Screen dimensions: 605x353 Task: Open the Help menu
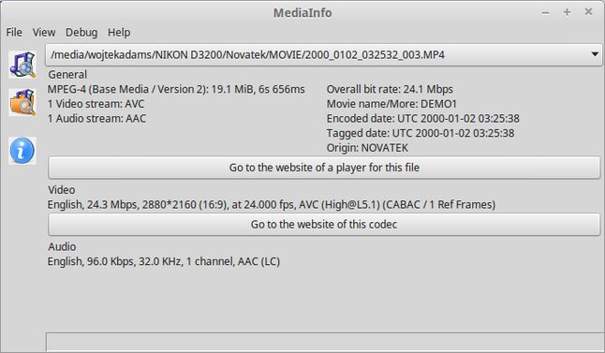point(119,33)
